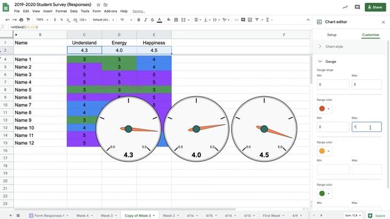The width and height of the screenshot is (390, 219).
Task: Format as percent with the % icon
Action: click(x=62, y=19)
